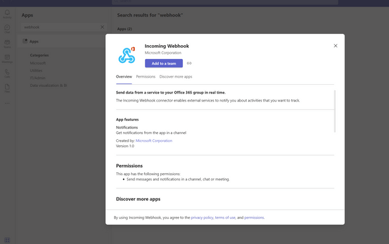
Task: Open Calls in the Teams sidebar
Action: click(7, 74)
